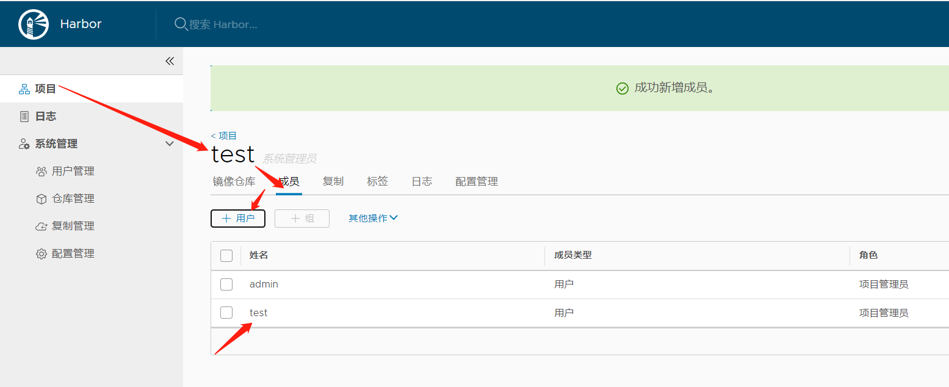
Task: Click the 成功新增成员 success message
Action: pos(674,88)
